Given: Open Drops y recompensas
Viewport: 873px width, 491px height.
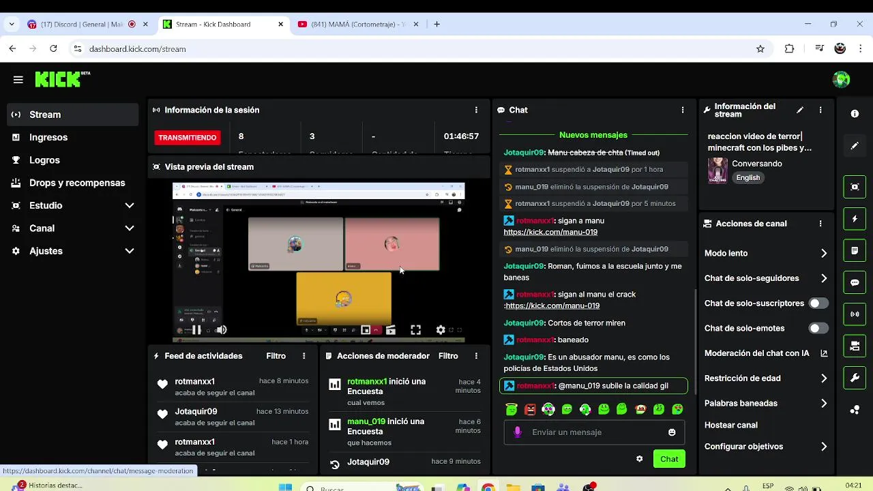Looking at the screenshot, I should click(73, 183).
